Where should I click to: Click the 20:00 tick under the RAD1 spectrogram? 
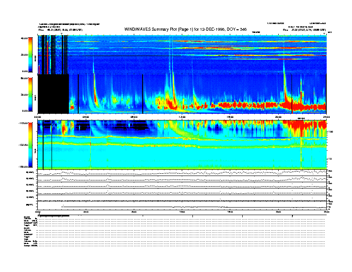(278, 117)
